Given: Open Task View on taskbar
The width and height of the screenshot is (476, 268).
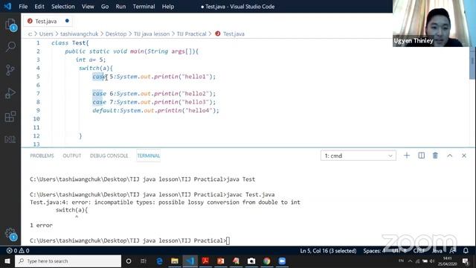Looking at the screenshot, I should [x=144, y=261].
